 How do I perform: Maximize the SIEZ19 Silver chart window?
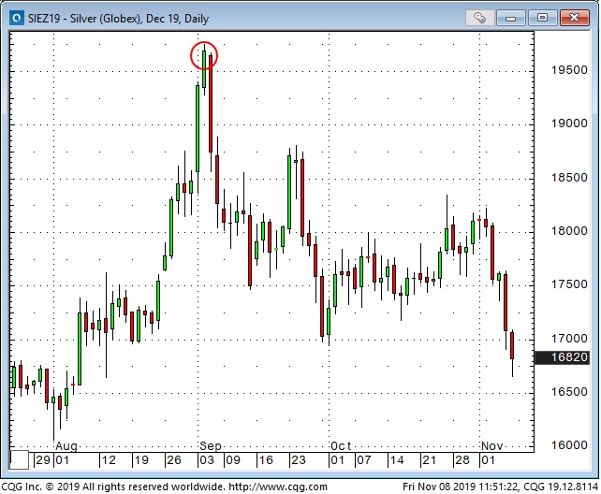pos(542,18)
